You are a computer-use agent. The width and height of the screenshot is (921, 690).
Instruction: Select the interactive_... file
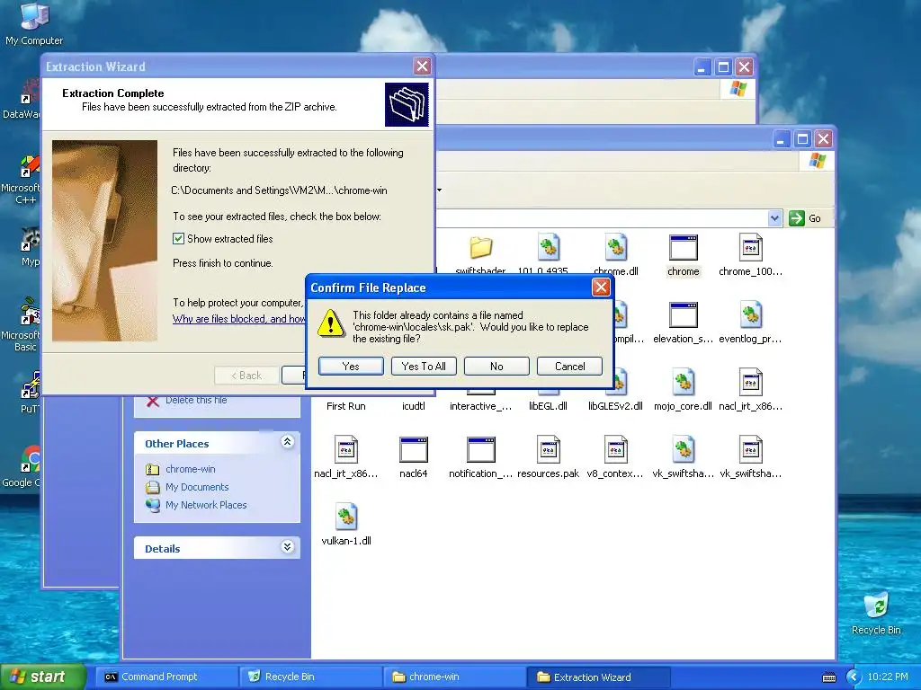pos(480,405)
